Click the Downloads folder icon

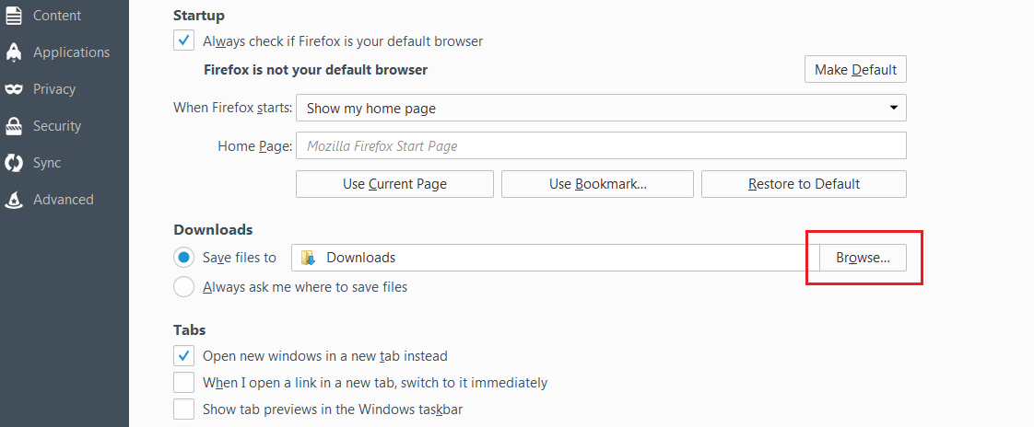click(x=309, y=258)
